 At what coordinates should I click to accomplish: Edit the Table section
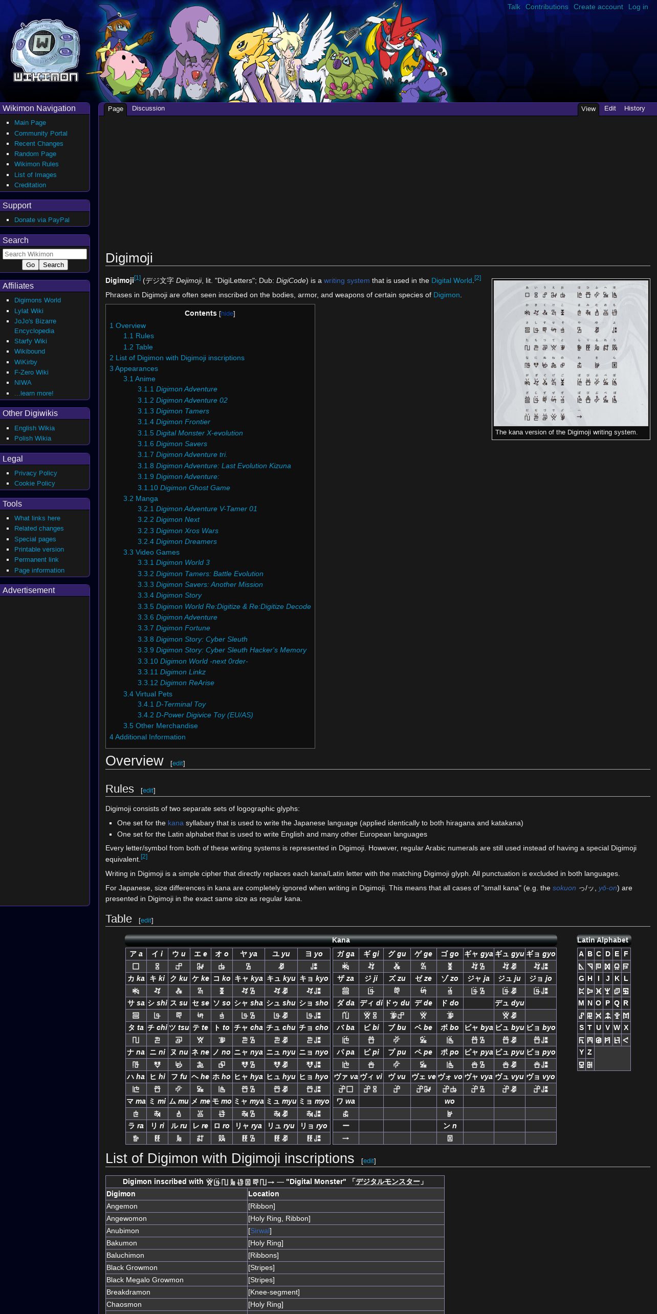146,921
